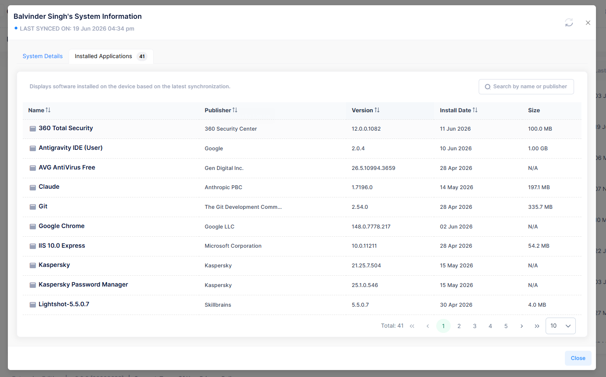Click the Microsoft Corporation publisher cell
Image resolution: width=606 pixels, height=377 pixels.
(233, 246)
